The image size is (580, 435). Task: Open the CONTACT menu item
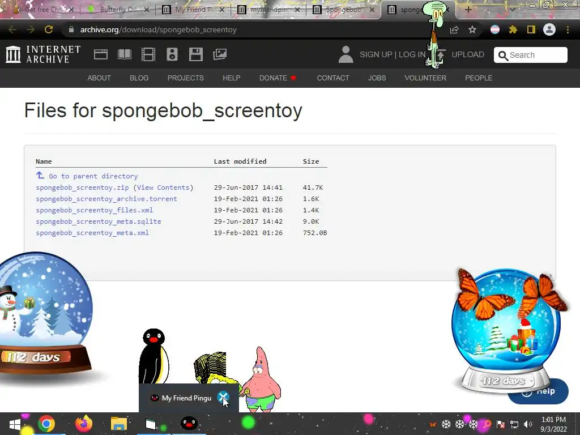(x=333, y=78)
